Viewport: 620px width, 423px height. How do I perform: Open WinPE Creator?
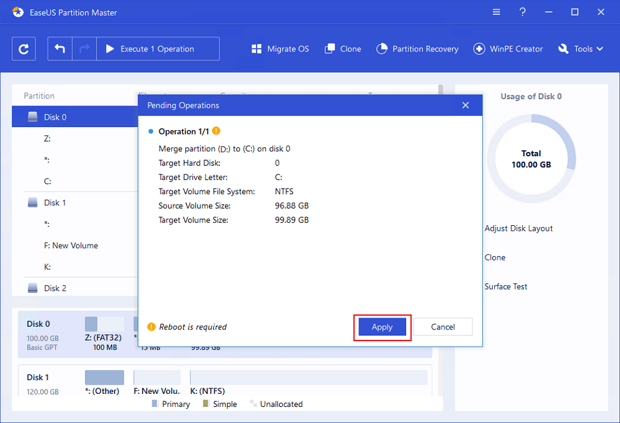click(x=508, y=49)
